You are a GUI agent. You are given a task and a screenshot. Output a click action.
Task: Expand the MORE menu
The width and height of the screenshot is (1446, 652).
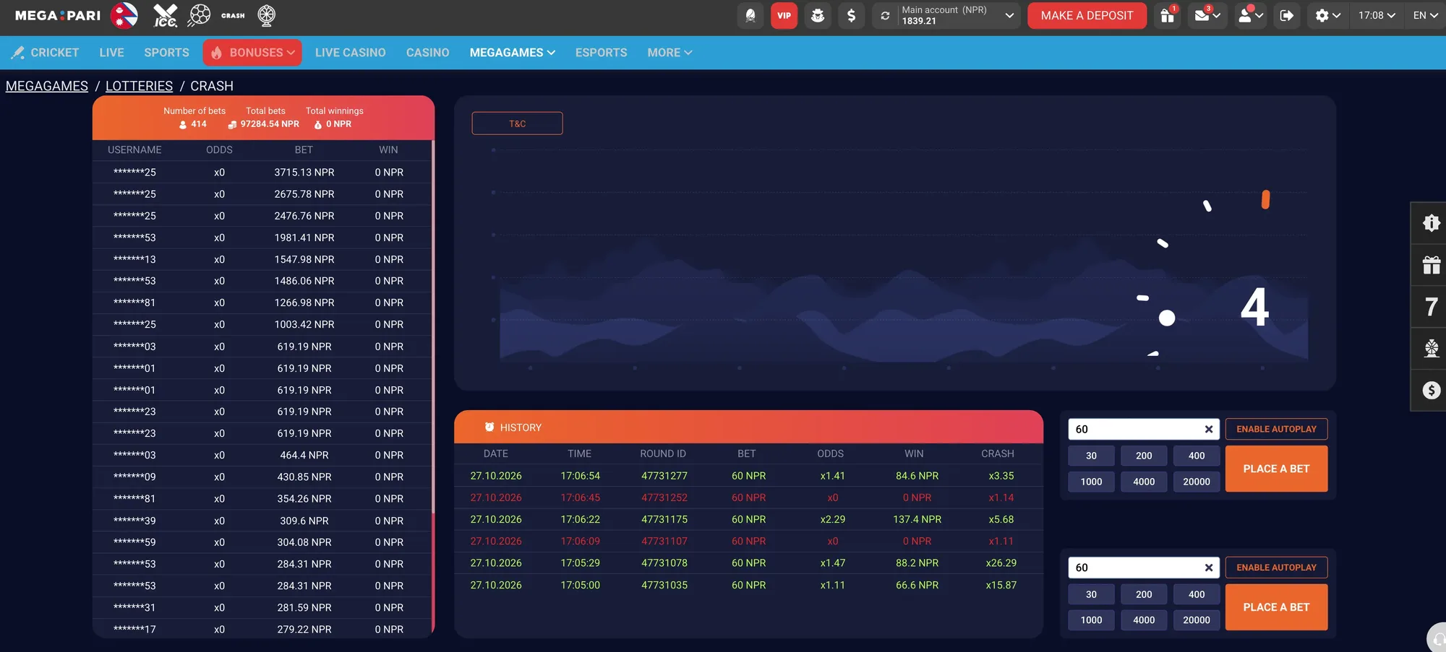(x=669, y=53)
